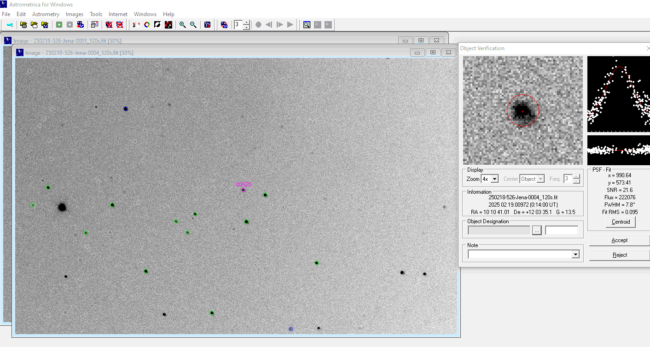Screen dimensions: 650x347
Task: Click the Zoom Out magnifier icon
Action: click(193, 25)
